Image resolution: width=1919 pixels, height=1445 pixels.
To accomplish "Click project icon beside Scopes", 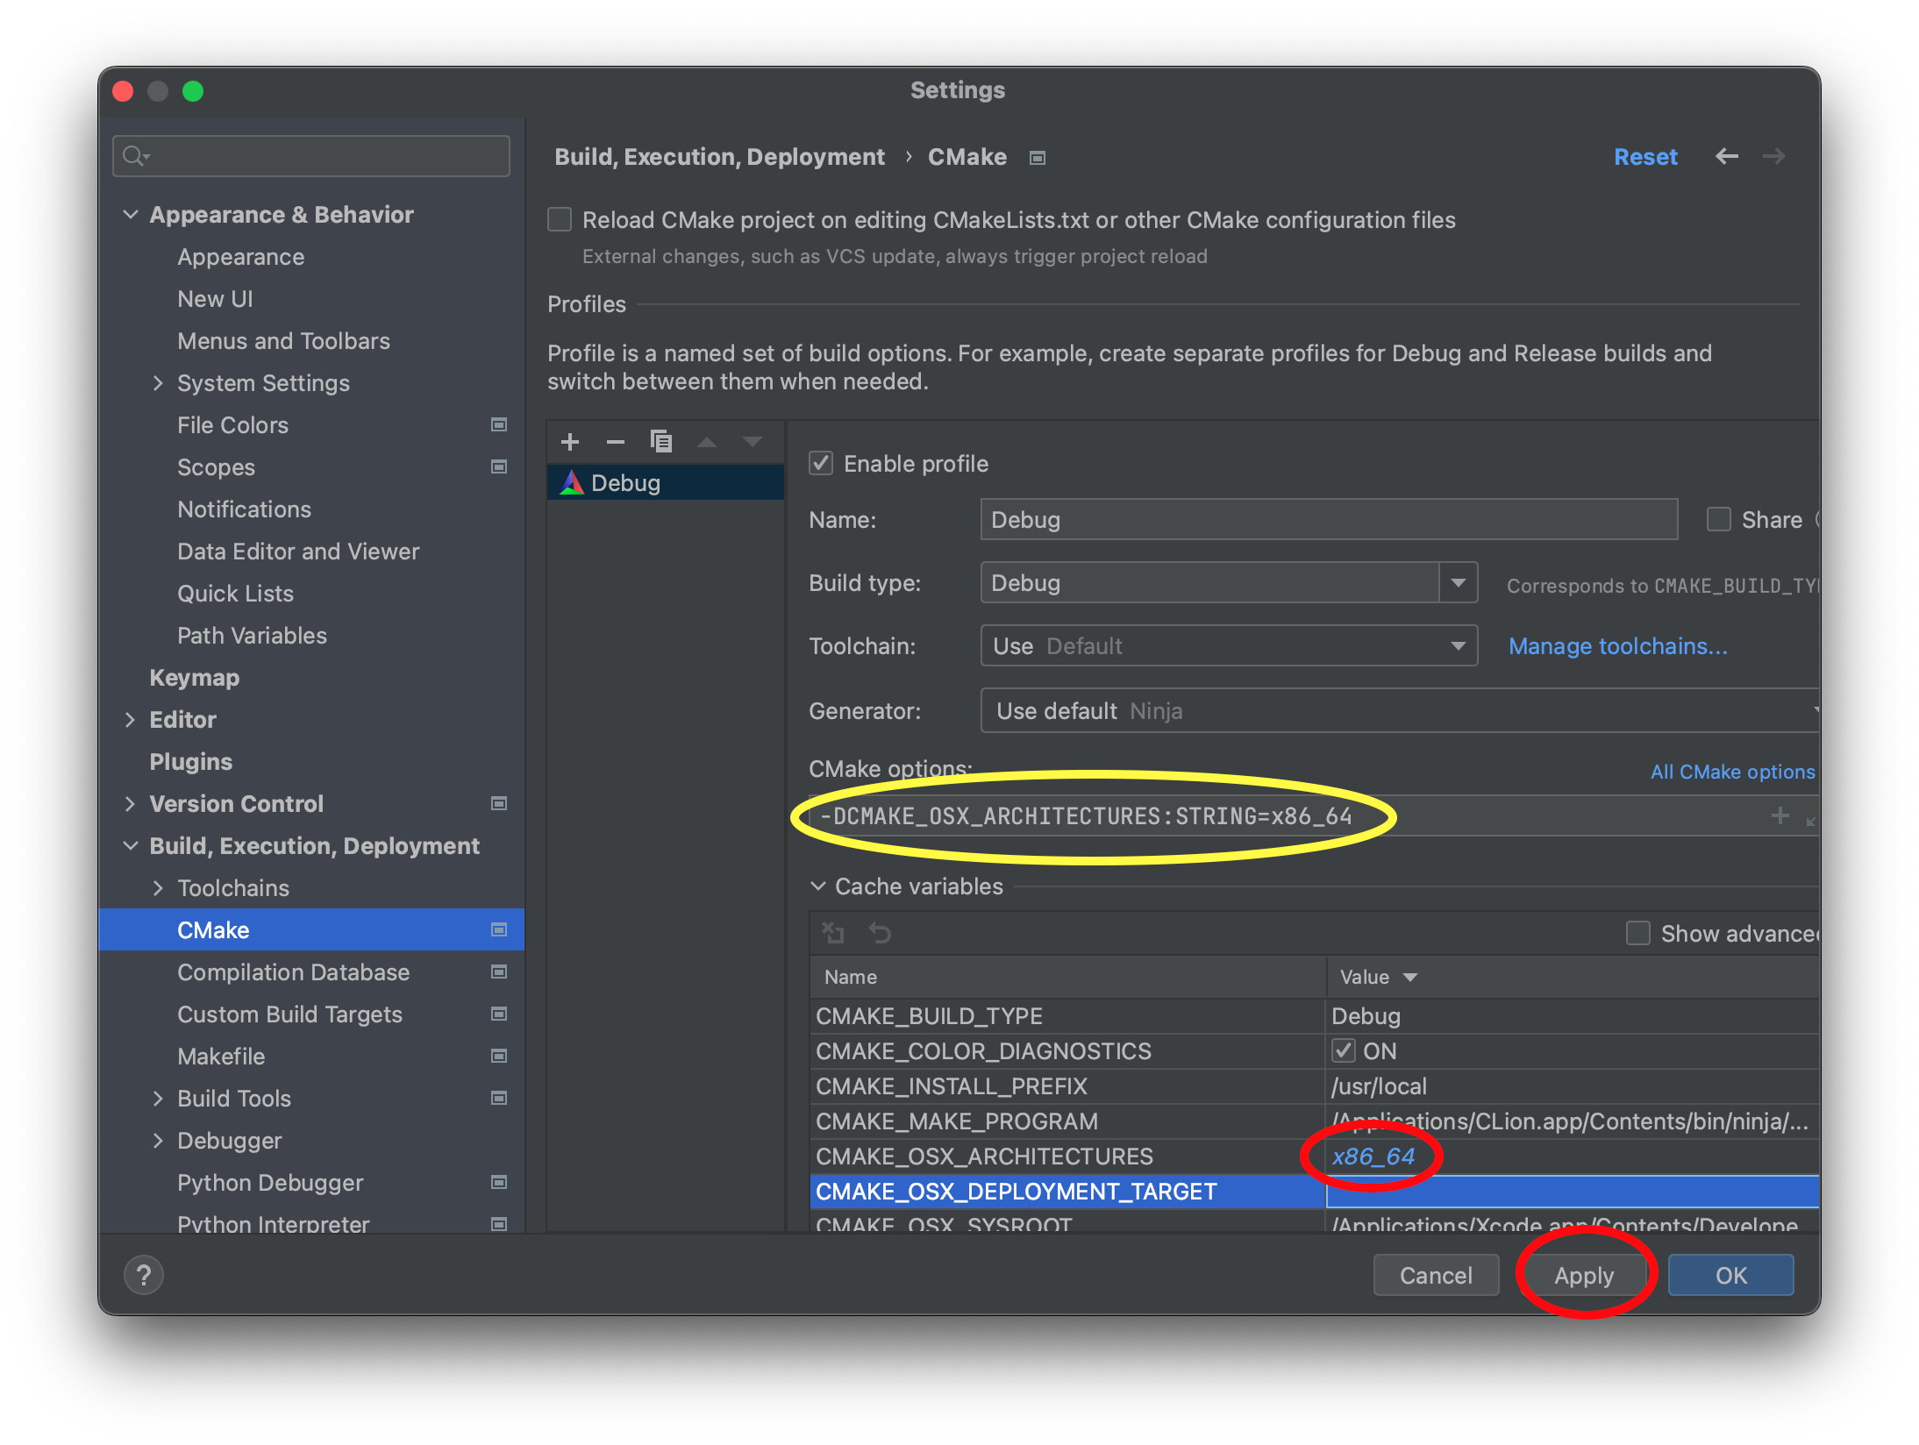I will pyautogui.click(x=499, y=467).
